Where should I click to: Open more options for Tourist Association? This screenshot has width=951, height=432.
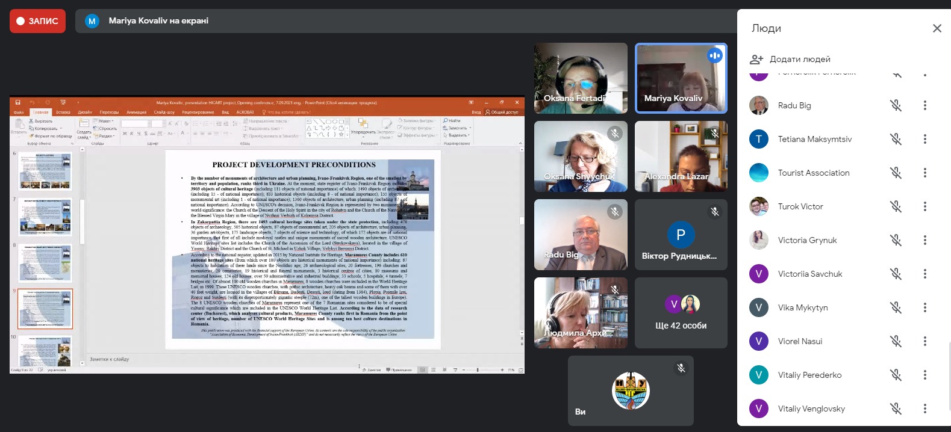click(924, 173)
